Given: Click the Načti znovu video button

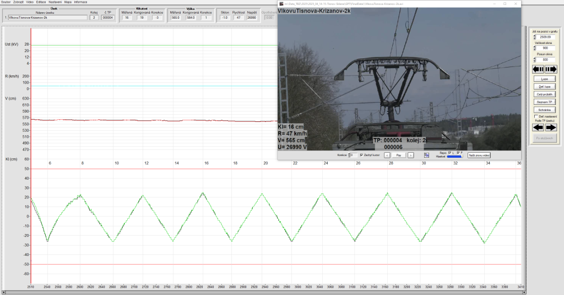Looking at the screenshot, I should [x=479, y=155].
